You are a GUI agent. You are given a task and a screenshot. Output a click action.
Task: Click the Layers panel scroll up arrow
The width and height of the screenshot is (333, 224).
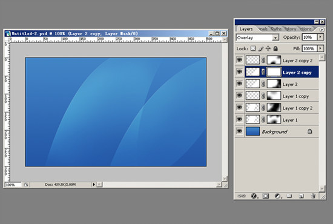tap(322, 58)
